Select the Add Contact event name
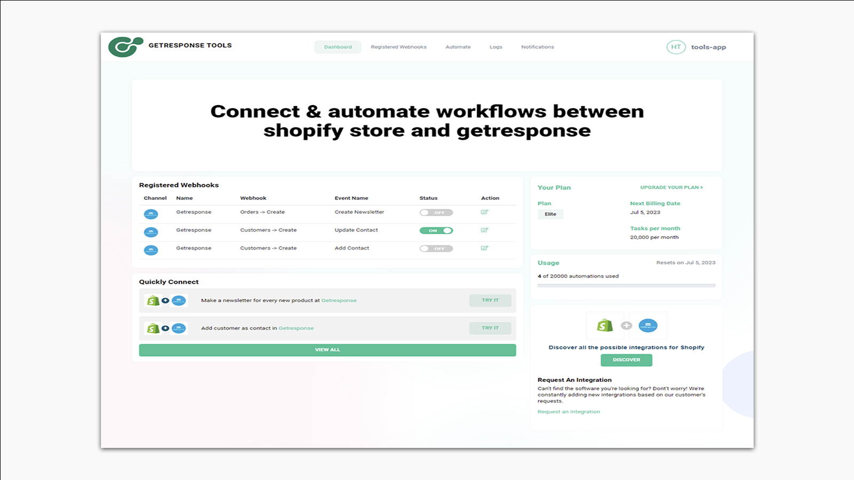The width and height of the screenshot is (854, 480). [x=352, y=248]
